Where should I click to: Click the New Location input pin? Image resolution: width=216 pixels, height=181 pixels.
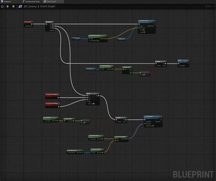tap(139, 28)
